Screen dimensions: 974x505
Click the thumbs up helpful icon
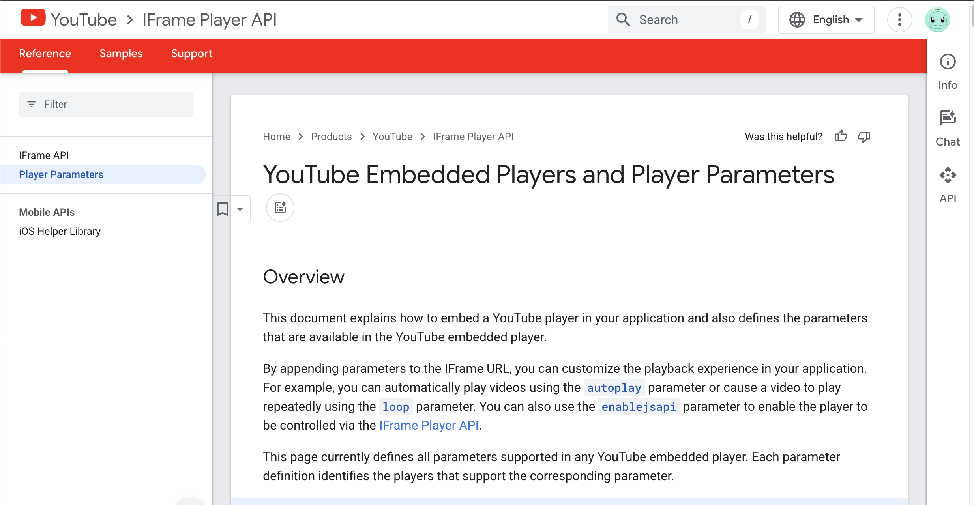tap(841, 137)
